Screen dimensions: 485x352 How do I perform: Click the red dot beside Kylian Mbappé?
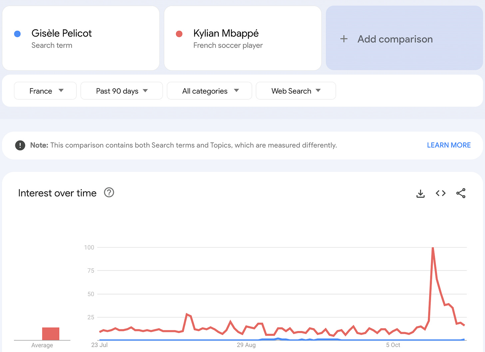[179, 34]
